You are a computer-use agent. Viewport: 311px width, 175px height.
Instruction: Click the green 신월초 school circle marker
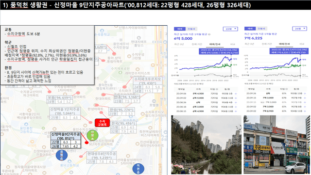pos(92,135)
